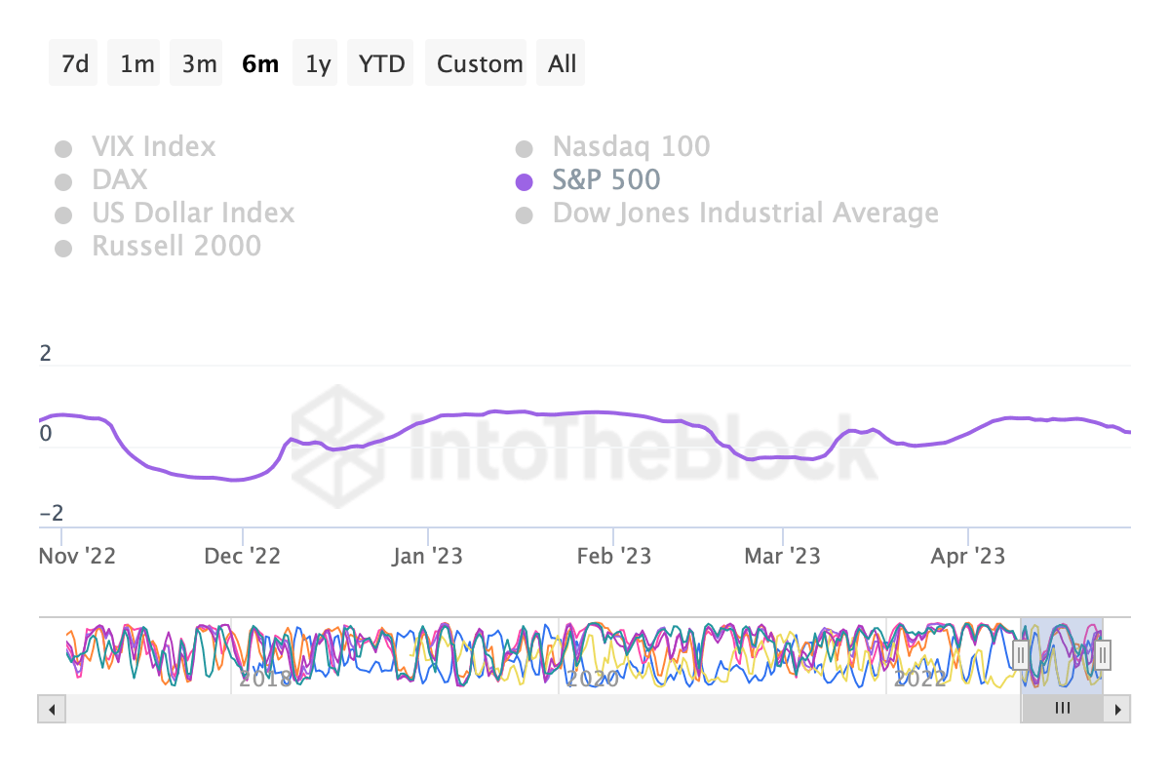The height and width of the screenshot is (780, 1170).
Task: Switch to the 7d time range
Action: (72, 62)
